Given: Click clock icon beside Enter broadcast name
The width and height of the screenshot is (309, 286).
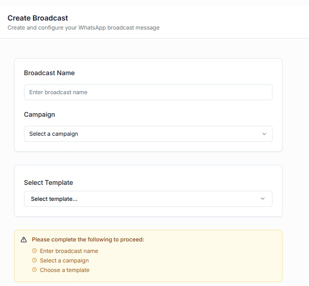Looking at the screenshot, I should (34, 251).
